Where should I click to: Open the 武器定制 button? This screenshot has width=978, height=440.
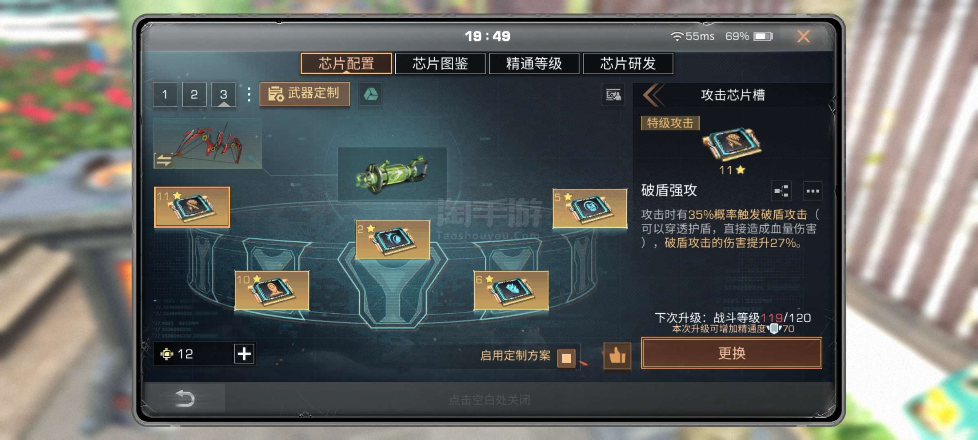[x=304, y=94]
